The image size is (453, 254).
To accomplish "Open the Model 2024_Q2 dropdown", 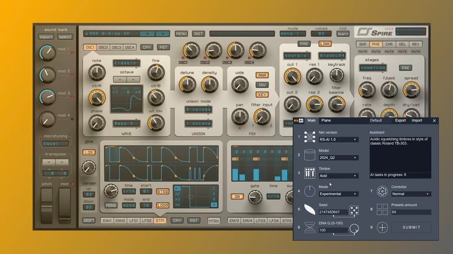I will 338,158.
